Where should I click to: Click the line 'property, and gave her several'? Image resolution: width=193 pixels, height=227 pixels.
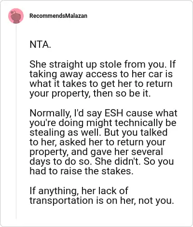pyautogui.click(x=96, y=152)
